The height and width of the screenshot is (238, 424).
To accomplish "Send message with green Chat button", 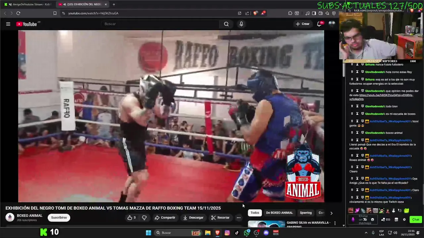I will 416,219.
